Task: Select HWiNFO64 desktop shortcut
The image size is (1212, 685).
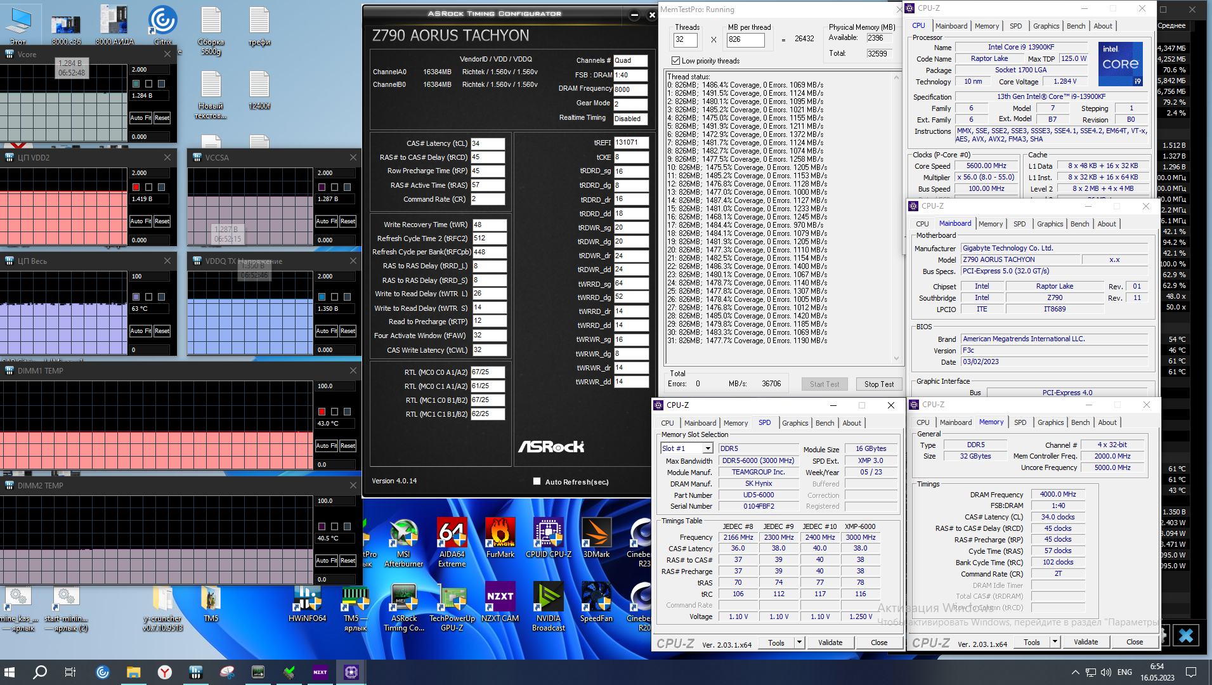Action: (307, 603)
